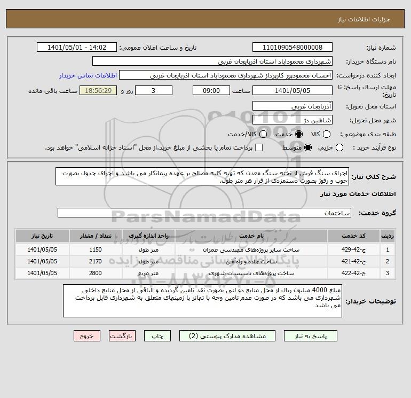Click the buyer organization name field

coord(212,61)
